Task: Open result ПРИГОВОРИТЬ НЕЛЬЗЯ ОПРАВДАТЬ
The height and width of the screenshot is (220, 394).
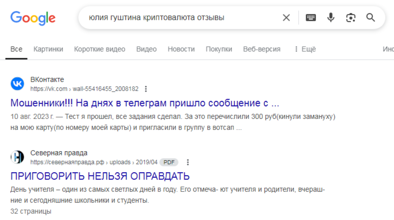Action: click(100, 176)
